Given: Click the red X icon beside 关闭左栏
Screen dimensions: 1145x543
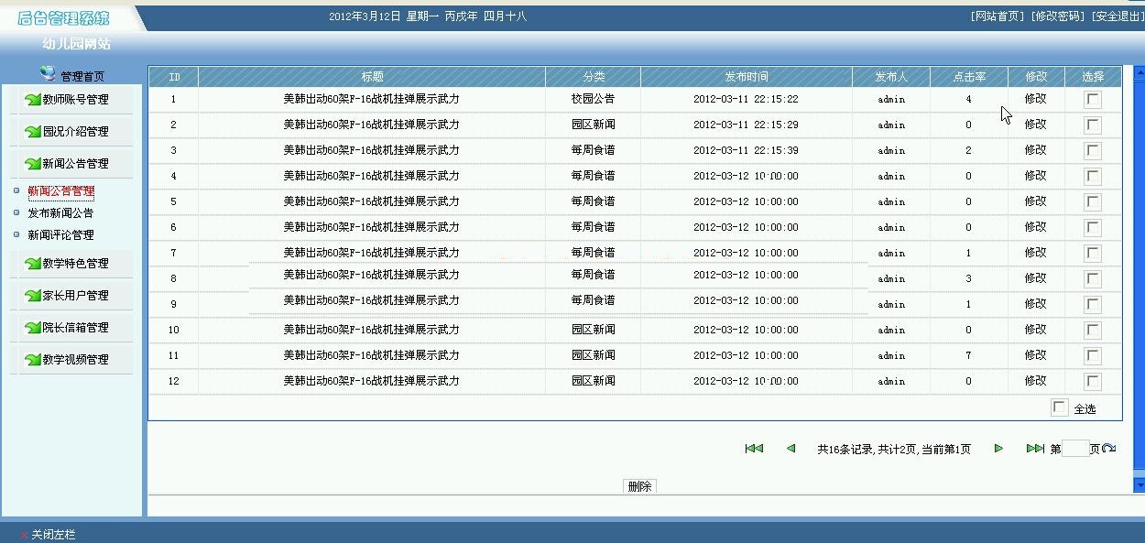Looking at the screenshot, I should click(x=24, y=535).
